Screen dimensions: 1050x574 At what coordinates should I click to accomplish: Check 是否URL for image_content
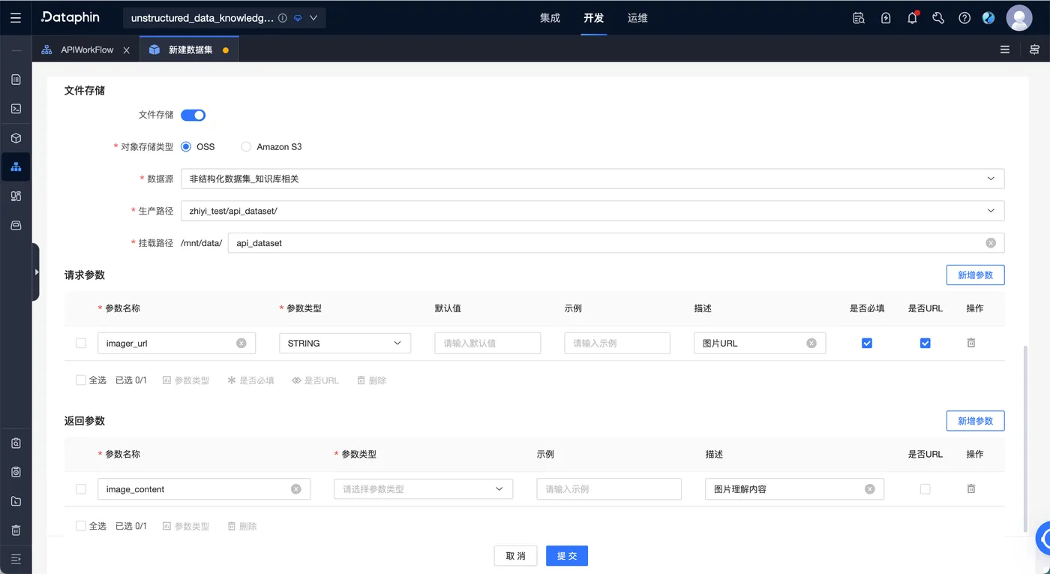click(x=925, y=488)
